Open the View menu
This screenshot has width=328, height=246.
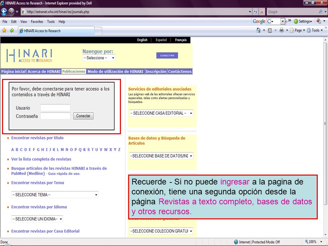click(x=24, y=22)
